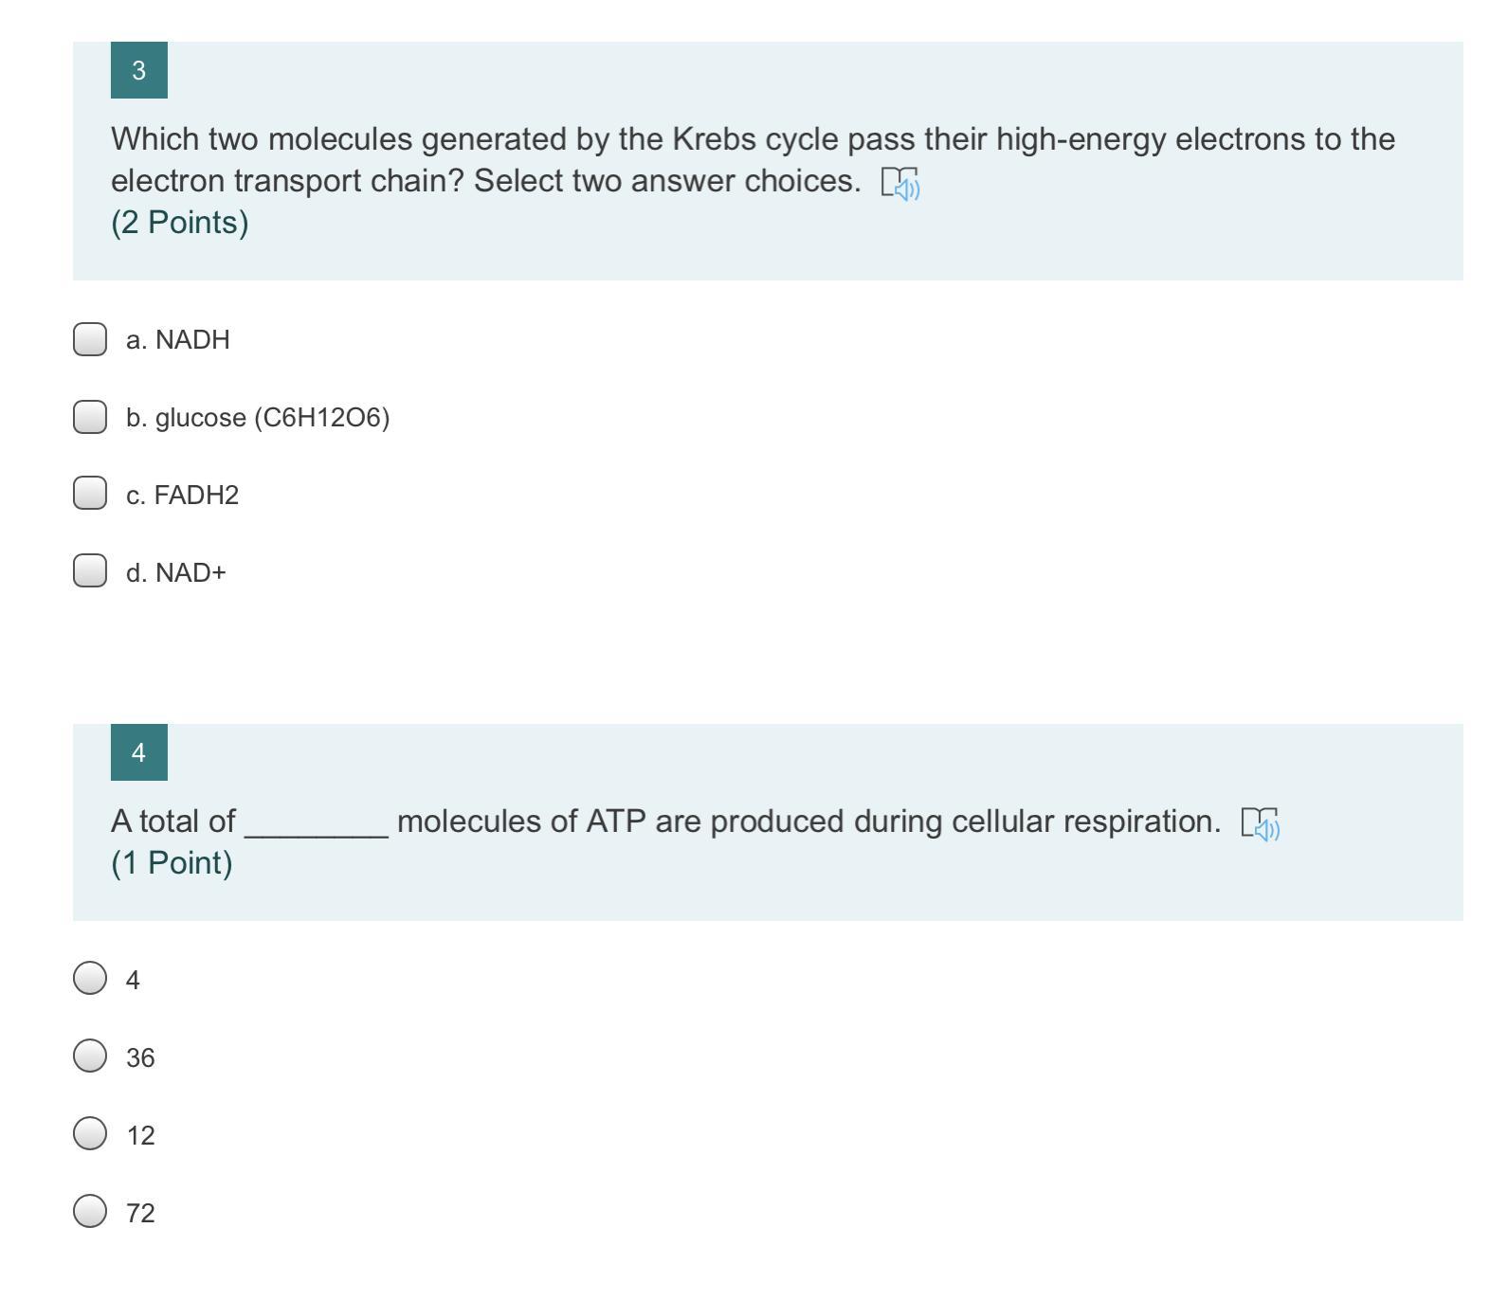The width and height of the screenshot is (1489, 1300).
Task: Select 72 as the ATP answer
Action: tap(90, 1212)
